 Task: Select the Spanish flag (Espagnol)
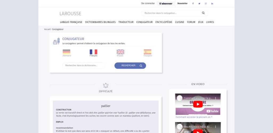(147, 52)
